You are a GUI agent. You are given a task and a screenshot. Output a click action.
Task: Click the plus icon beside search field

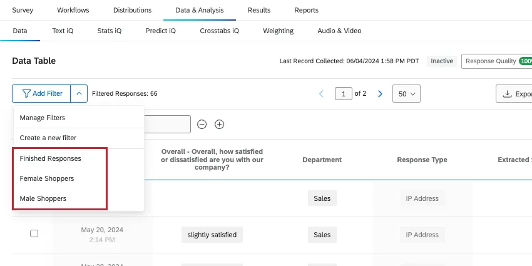[220, 124]
